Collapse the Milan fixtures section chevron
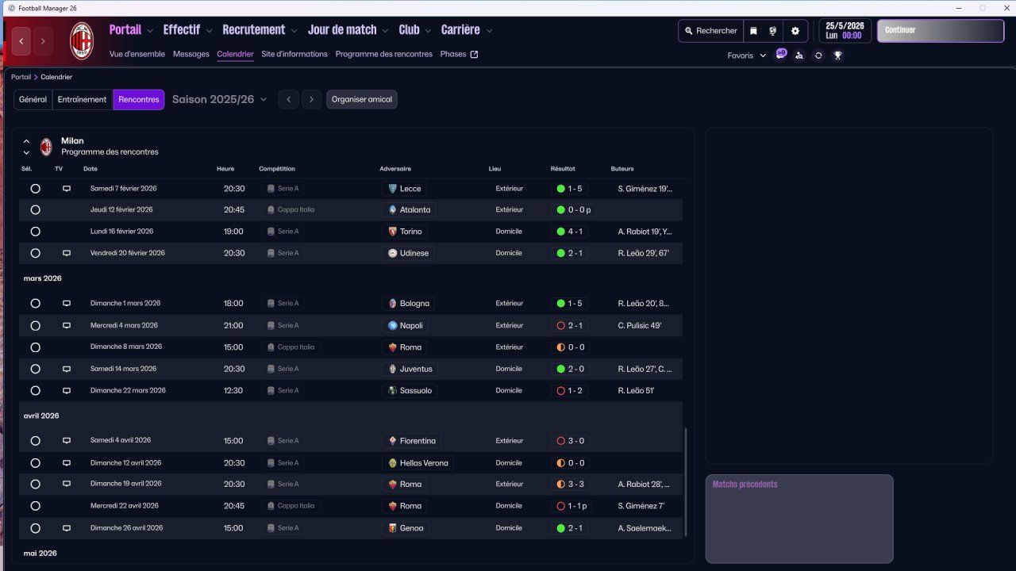This screenshot has width=1016, height=571. 26,141
